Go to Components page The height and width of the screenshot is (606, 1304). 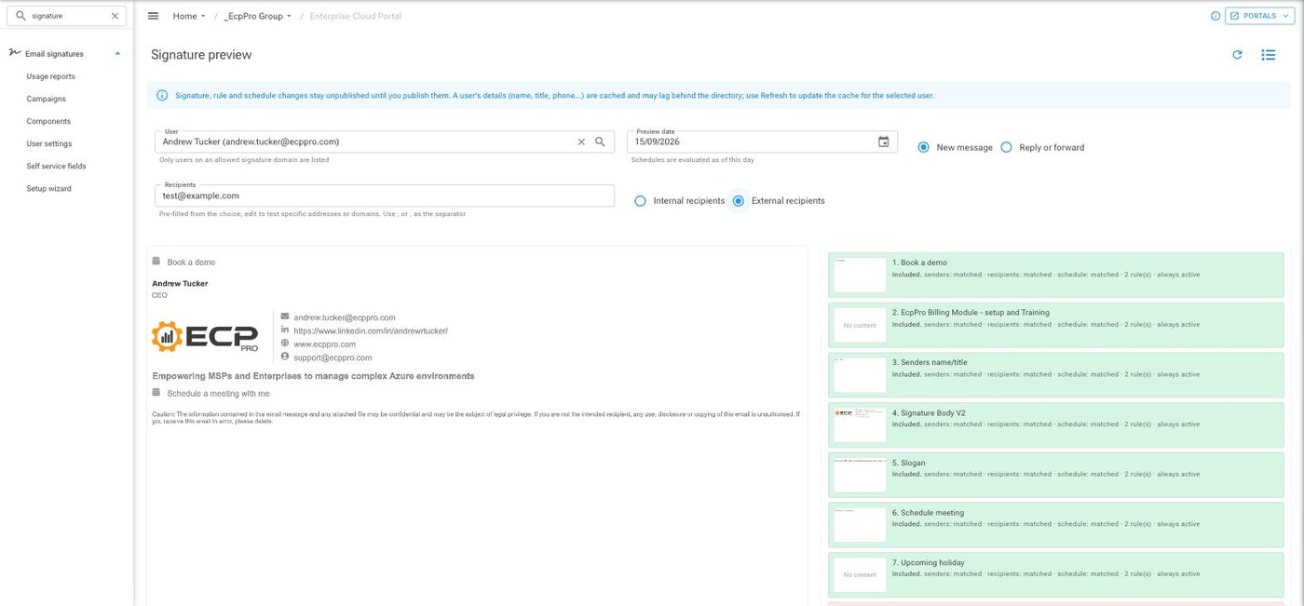48,121
